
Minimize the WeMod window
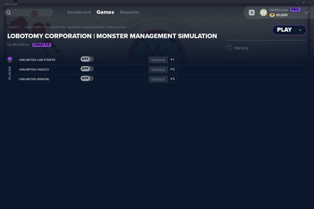(297, 3)
